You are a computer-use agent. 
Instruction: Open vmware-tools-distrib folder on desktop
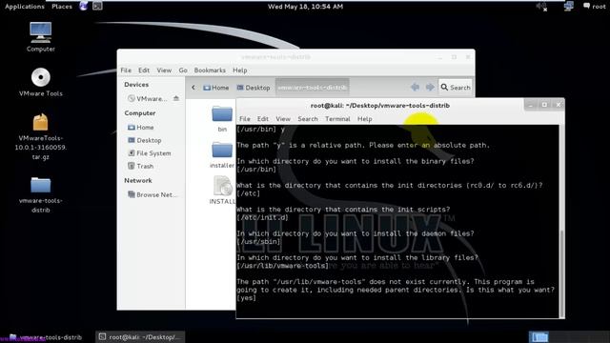click(40, 194)
